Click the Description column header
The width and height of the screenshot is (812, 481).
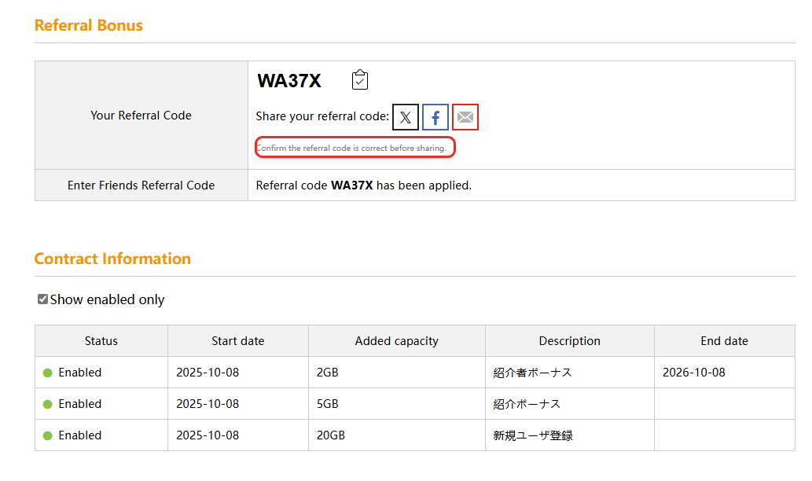pyautogui.click(x=569, y=341)
